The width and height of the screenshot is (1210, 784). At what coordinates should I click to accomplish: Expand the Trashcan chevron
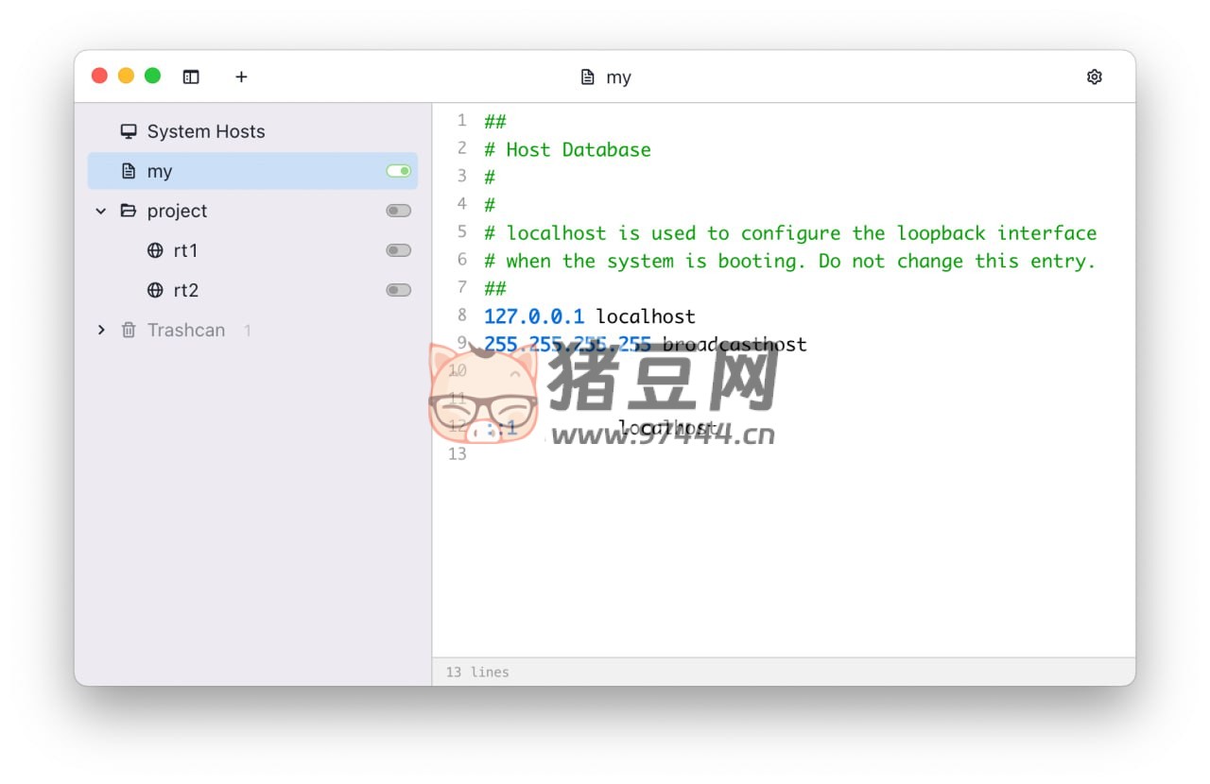tap(101, 330)
